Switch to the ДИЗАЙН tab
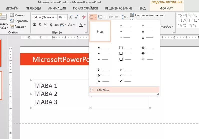The height and width of the screenshot is (139, 199). 12,8
